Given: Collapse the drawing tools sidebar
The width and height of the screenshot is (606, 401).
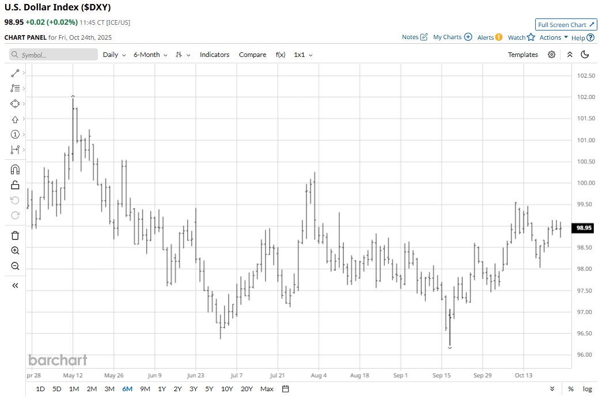Looking at the screenshot, I should click(15, 285).
